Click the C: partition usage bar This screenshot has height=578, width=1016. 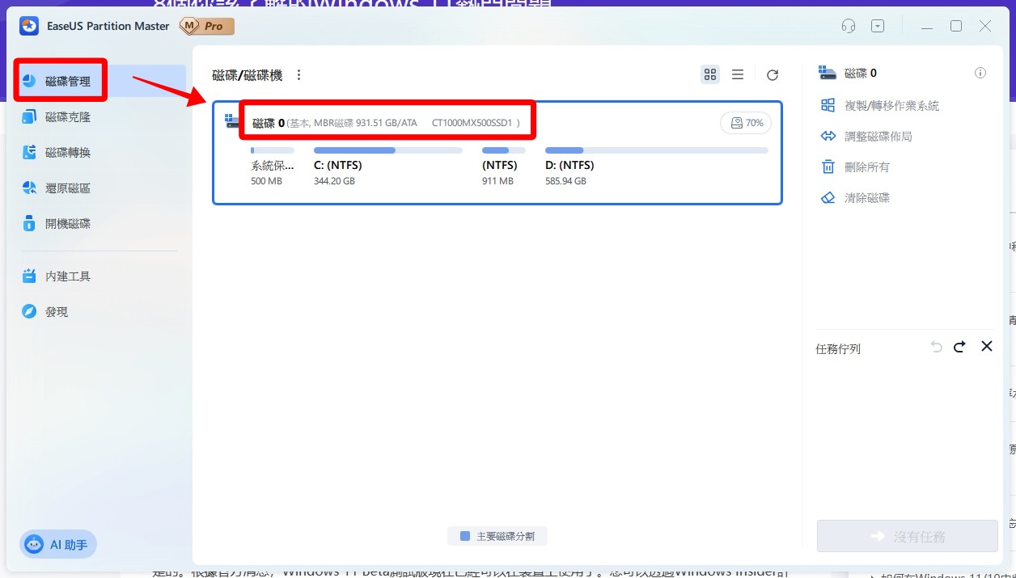[x=388, y=150]
